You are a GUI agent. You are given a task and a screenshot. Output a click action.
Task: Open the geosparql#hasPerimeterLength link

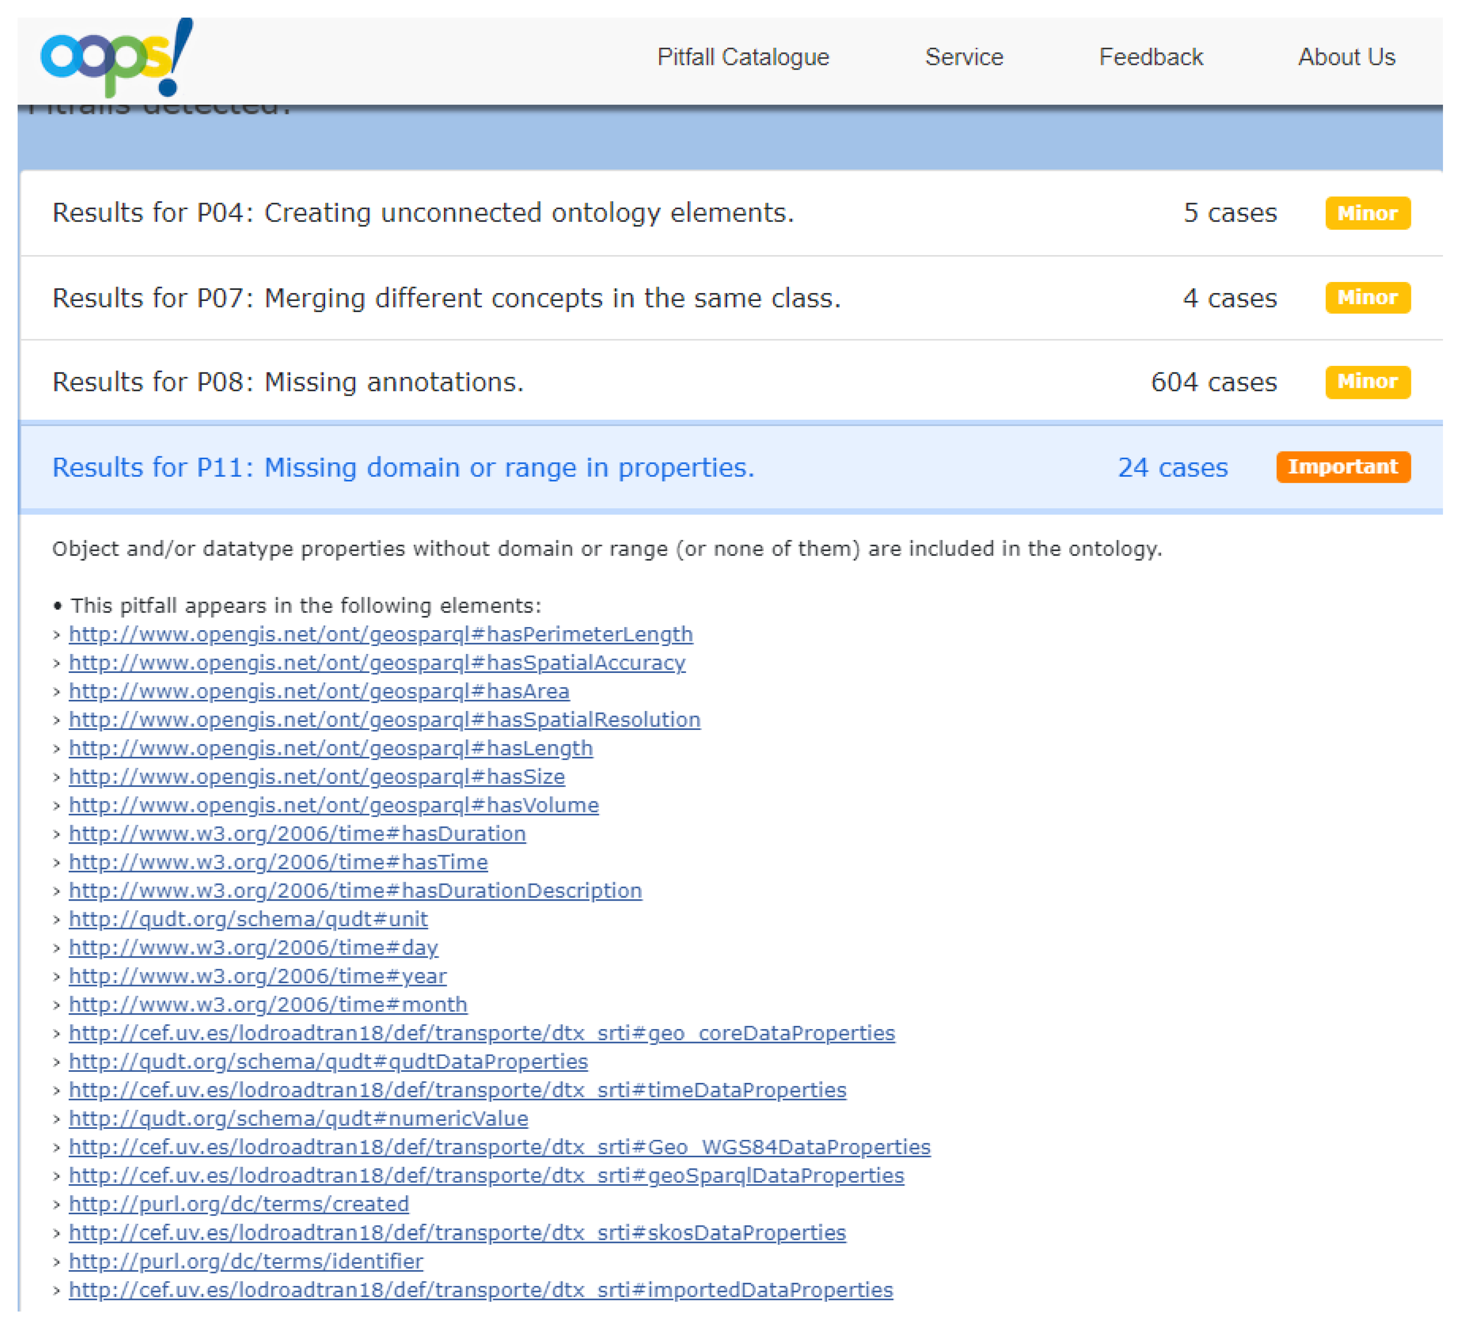tap(381, 634)
